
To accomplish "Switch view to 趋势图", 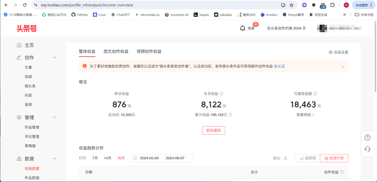I will pyautogui.click(x=308, y=158).
